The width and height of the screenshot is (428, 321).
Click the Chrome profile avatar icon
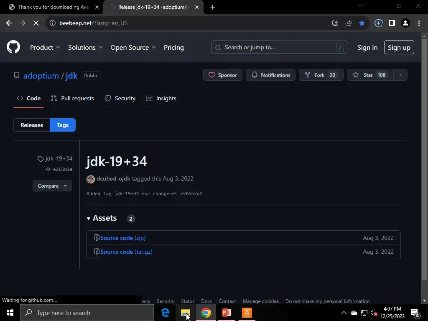pos(405,23)
